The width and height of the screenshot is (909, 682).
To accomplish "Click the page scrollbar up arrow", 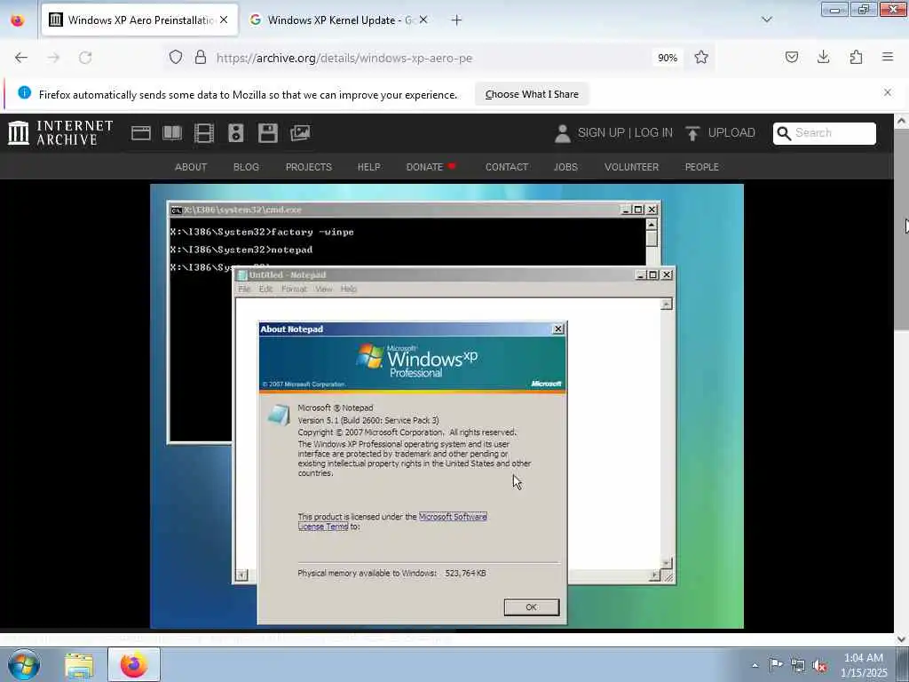I will (x=901, y=122).
